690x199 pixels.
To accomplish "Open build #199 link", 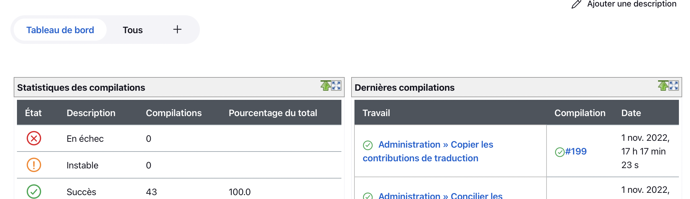I will click(576, 152).
